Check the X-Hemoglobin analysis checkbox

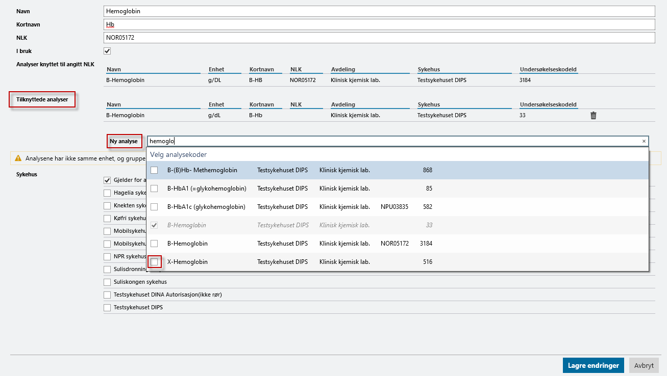[x=154, y=262]
